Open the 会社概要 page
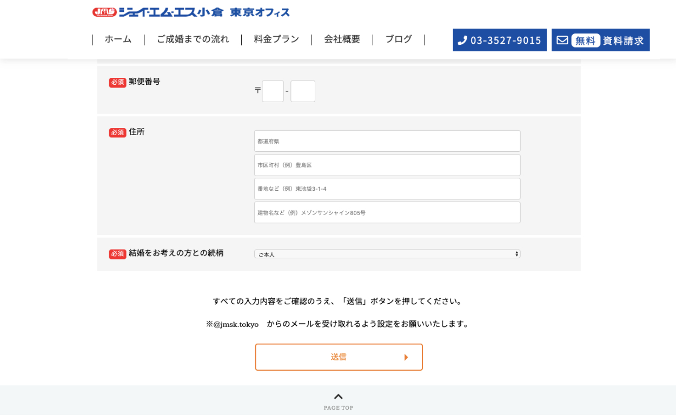This screenshot has height=415, width=676. pyautogui.click(x=342, y=39)
